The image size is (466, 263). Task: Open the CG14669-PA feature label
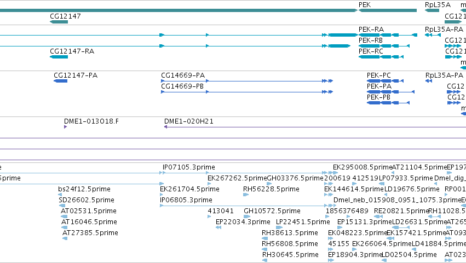click(183, 75)
